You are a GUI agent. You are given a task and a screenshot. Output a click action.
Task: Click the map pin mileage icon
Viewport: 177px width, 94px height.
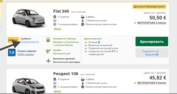pyautogui.click(x=48, y=51)
